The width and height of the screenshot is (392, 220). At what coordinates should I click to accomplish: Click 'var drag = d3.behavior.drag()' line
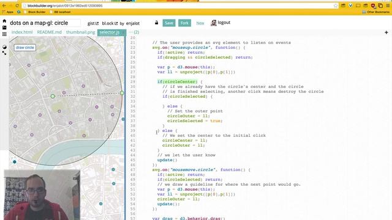[x=189, y=219]
